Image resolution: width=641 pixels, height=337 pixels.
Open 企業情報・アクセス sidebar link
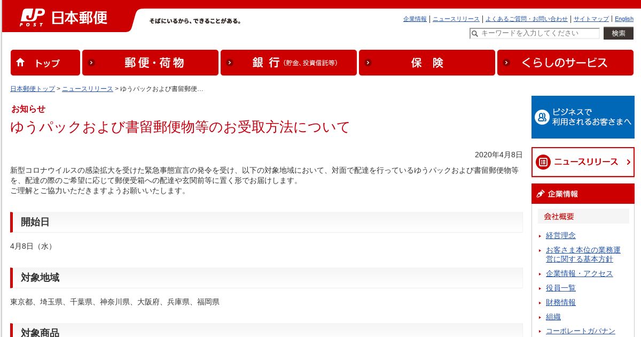point(580,273)
